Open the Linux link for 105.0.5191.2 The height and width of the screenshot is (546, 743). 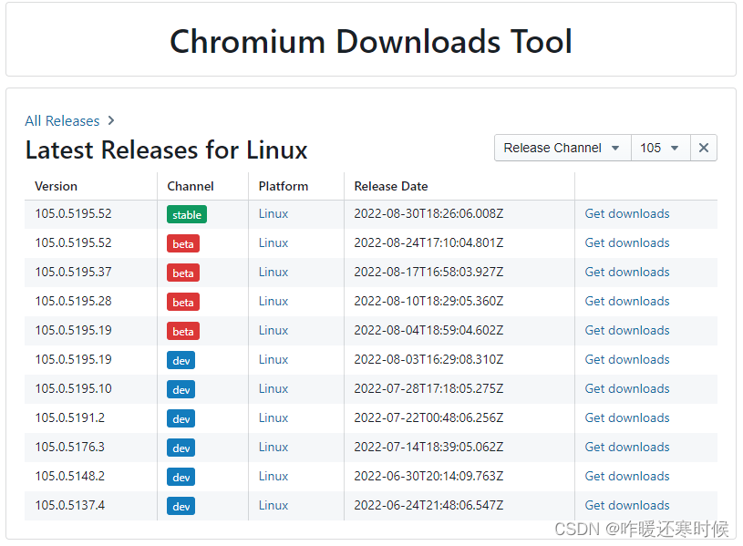click(273, 417)
